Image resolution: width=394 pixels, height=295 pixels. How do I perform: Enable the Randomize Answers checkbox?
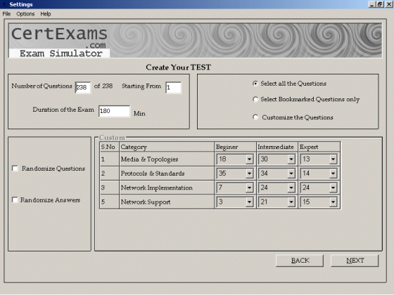click(15, 200)
